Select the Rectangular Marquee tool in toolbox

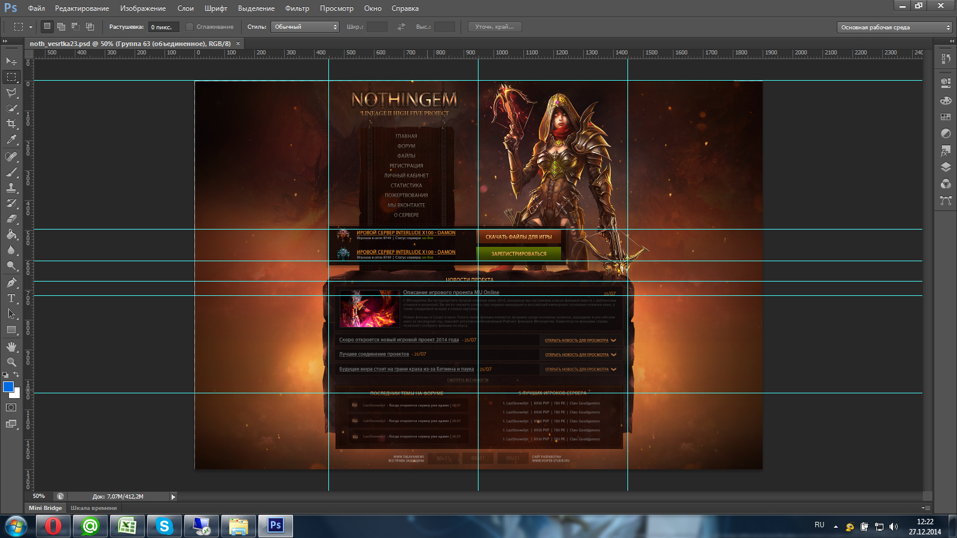tap(11, 77)
